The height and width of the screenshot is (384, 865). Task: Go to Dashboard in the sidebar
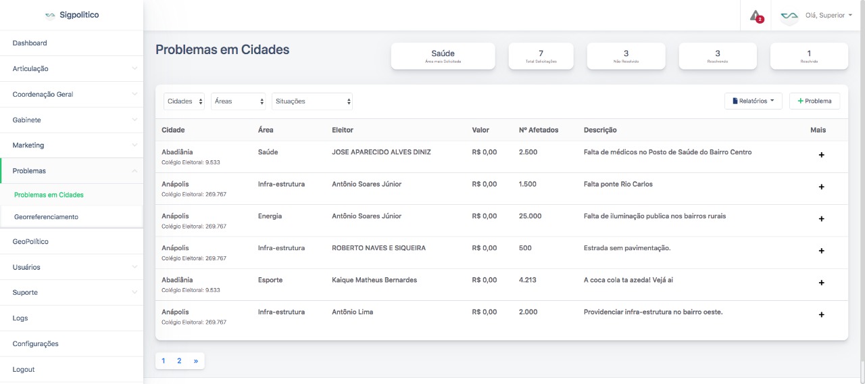30,43
